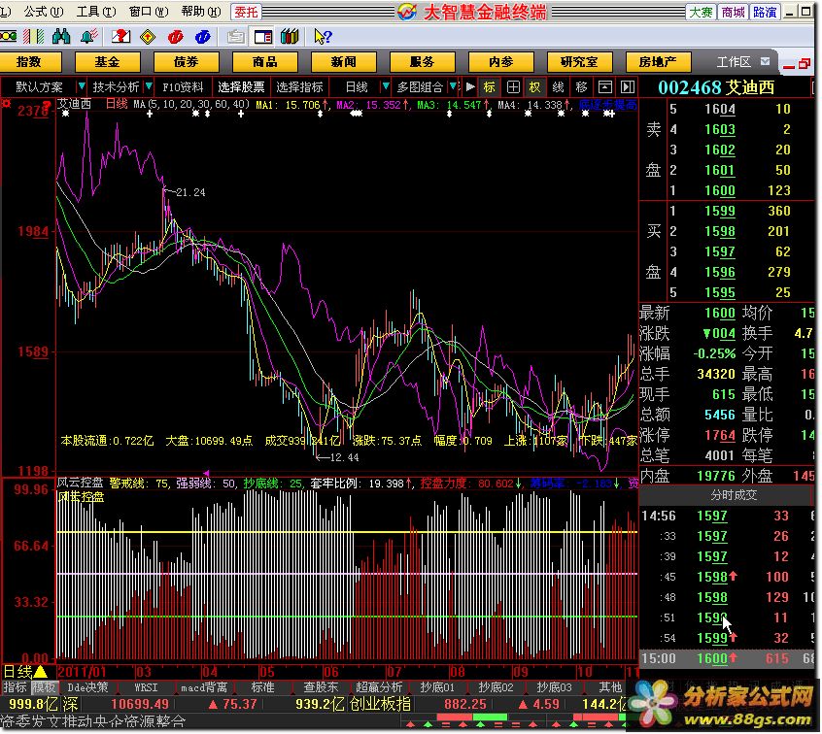Select the 模板 tab

tap(44, 686)
